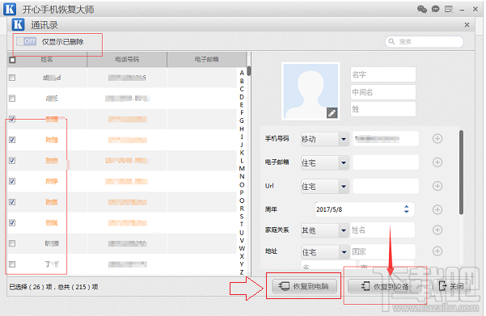Click the WeChat icon in title bar
This screenshot has width=486, height=316.
coord(422,9)
